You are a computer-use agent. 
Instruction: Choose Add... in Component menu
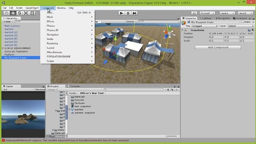pyautogui.click(x=68, y=12)
